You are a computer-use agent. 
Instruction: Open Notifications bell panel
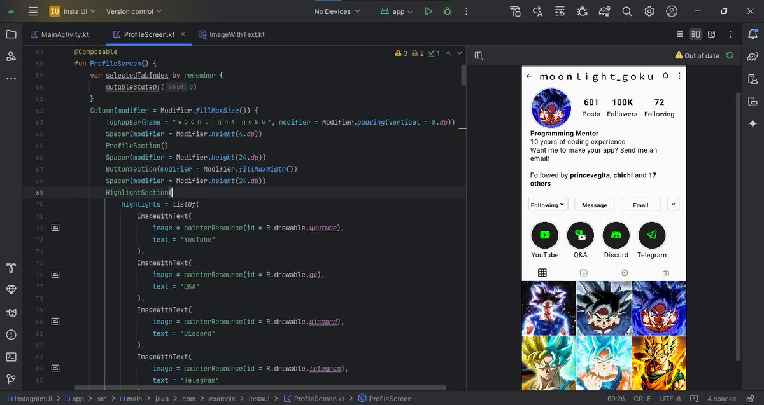pos(753,34)
